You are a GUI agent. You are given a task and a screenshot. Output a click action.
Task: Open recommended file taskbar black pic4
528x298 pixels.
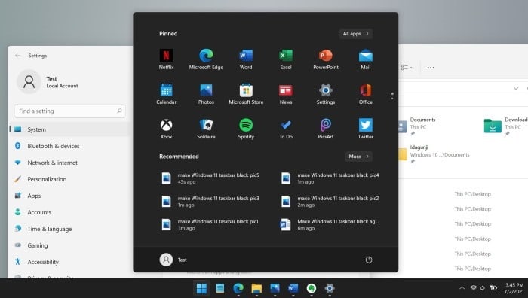click(x=330, y=178)
